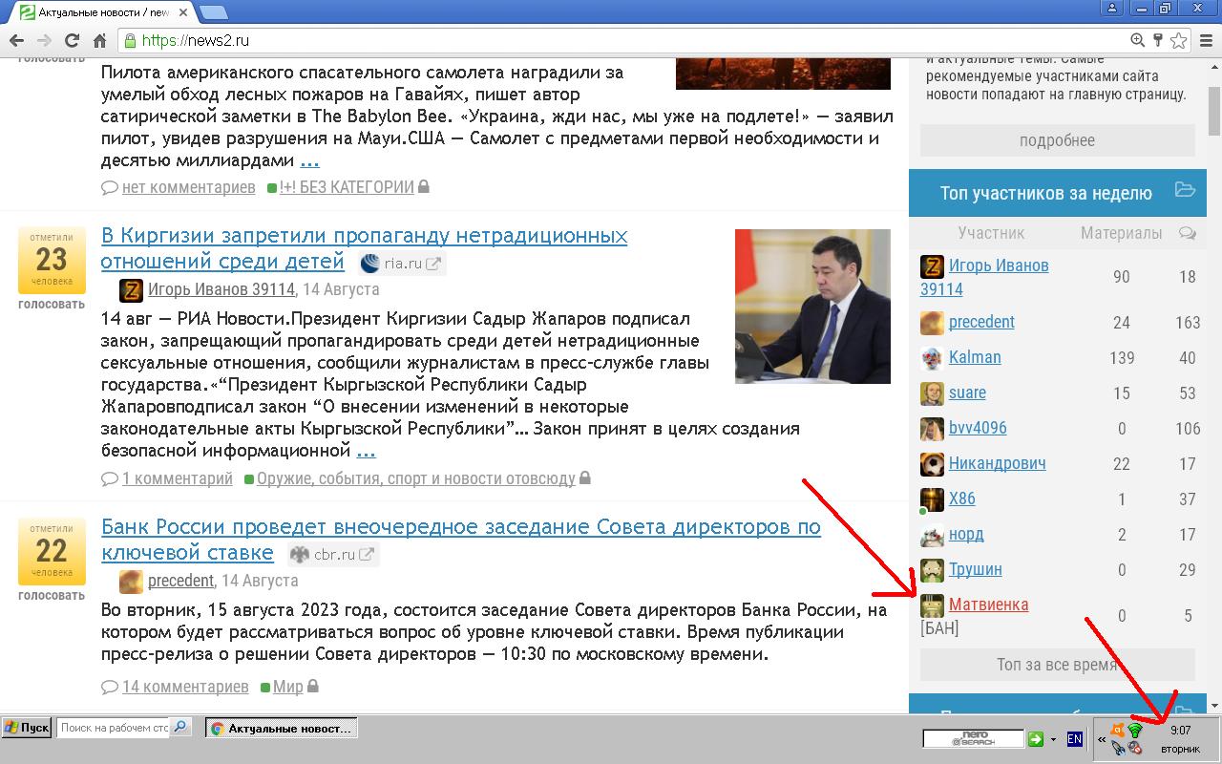The image size is (1222, 764).
Task: Click the green padlock site info icon
Action: pos(131,40)
